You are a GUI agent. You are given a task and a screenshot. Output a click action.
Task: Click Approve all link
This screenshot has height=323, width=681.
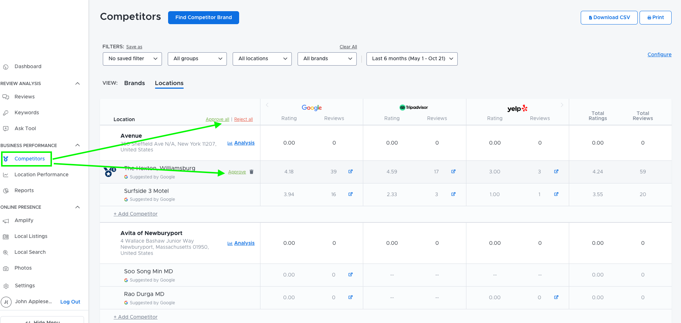(x=217, y=119)
